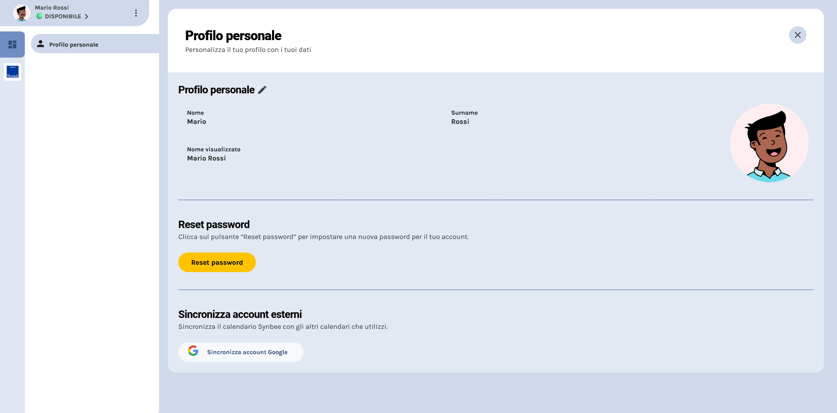The image size is (837, 413).
Task: Click the pencil icon to edit Profilo personale
Action: tap(262, 90)
